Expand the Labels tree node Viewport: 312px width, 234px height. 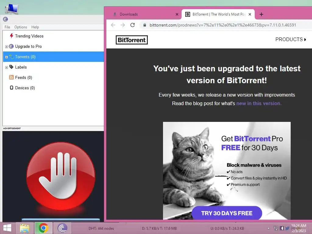(x=6, y=67)
